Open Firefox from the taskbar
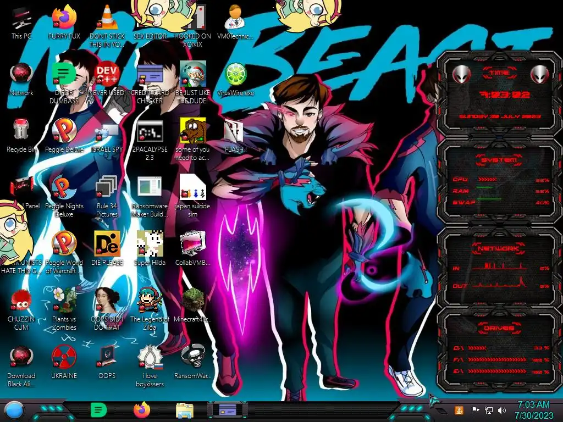Screen dimensions: 563x422 (142, 410)
